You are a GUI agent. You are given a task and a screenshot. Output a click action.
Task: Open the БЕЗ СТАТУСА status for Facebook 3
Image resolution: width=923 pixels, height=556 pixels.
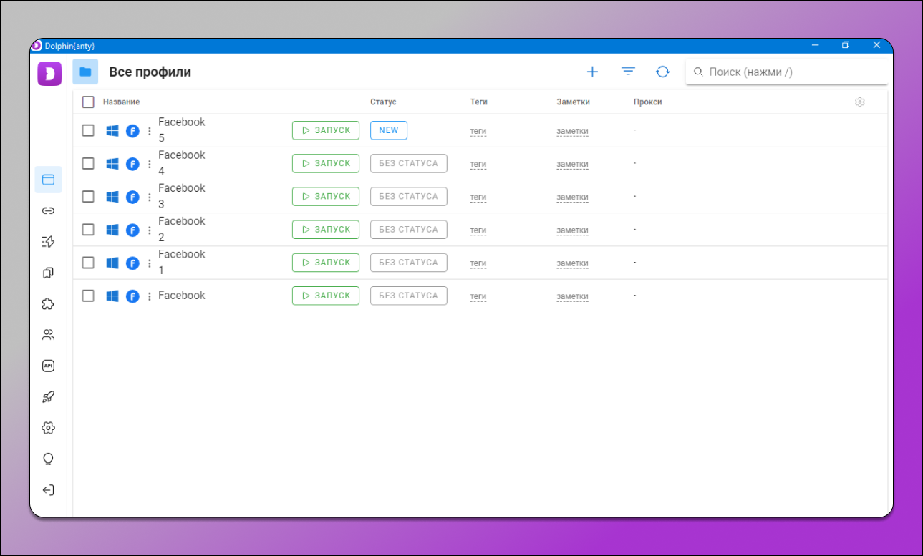pos(408,196)
